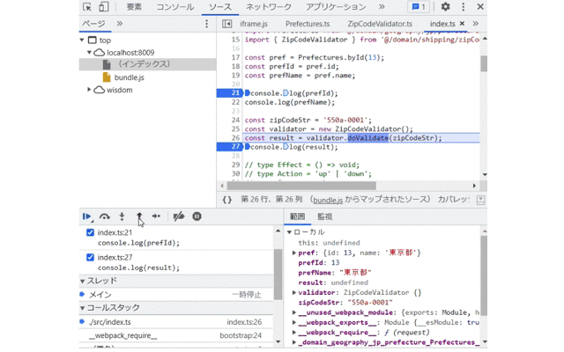Open the issues counter badge
Viewport: 564px width, 352px height.
419,7
